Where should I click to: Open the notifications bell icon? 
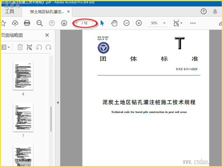(215, 11)
